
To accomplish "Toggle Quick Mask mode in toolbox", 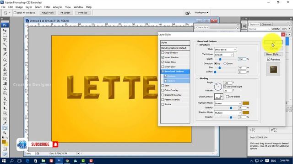I will tap(5, 149).
